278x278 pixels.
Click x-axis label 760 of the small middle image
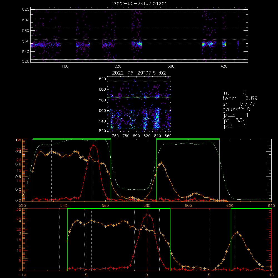(115, 136)
